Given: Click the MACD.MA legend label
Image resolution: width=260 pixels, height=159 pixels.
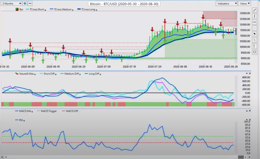Looking at the screenshot, I should [x=25, y=111].
